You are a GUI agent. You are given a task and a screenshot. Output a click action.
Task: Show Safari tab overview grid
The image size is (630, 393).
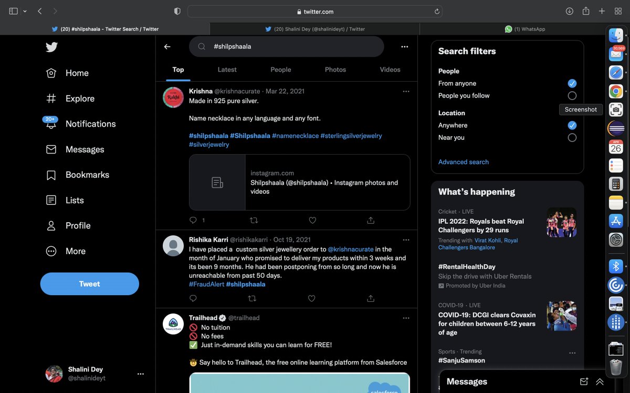[x=618, y=11]
